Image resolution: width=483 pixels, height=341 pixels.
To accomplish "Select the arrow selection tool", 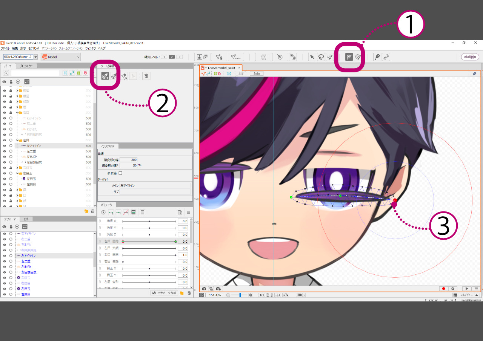I will coord(312,57).
